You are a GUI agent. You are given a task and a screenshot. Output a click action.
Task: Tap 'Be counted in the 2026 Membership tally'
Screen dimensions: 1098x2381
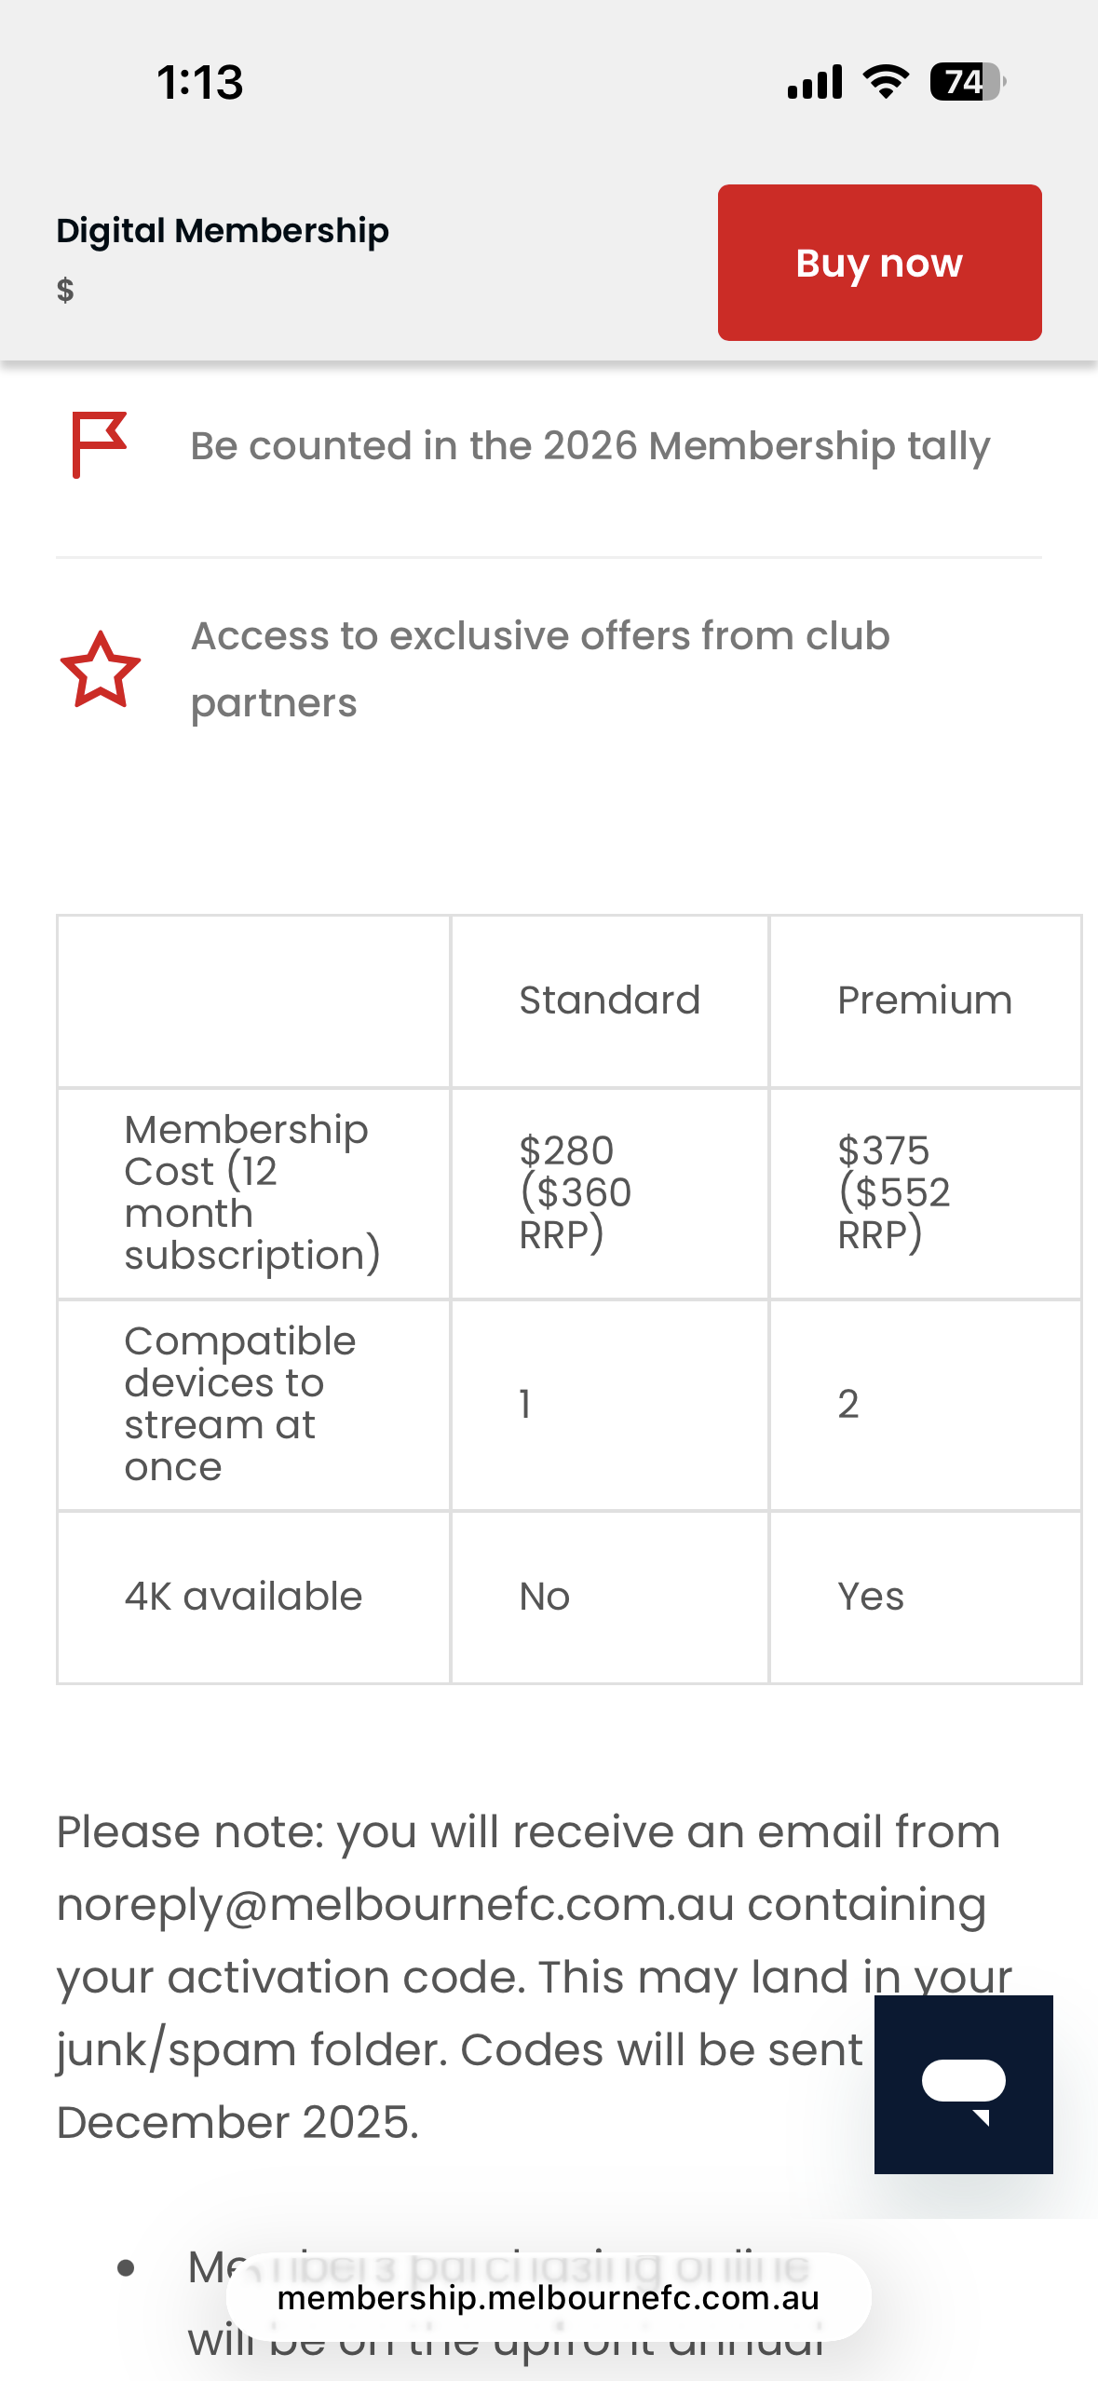coord(590,445)
